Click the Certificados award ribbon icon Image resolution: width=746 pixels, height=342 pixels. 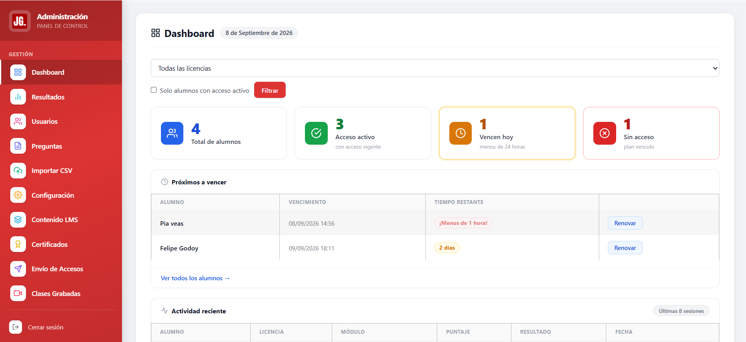coord(18,244)
